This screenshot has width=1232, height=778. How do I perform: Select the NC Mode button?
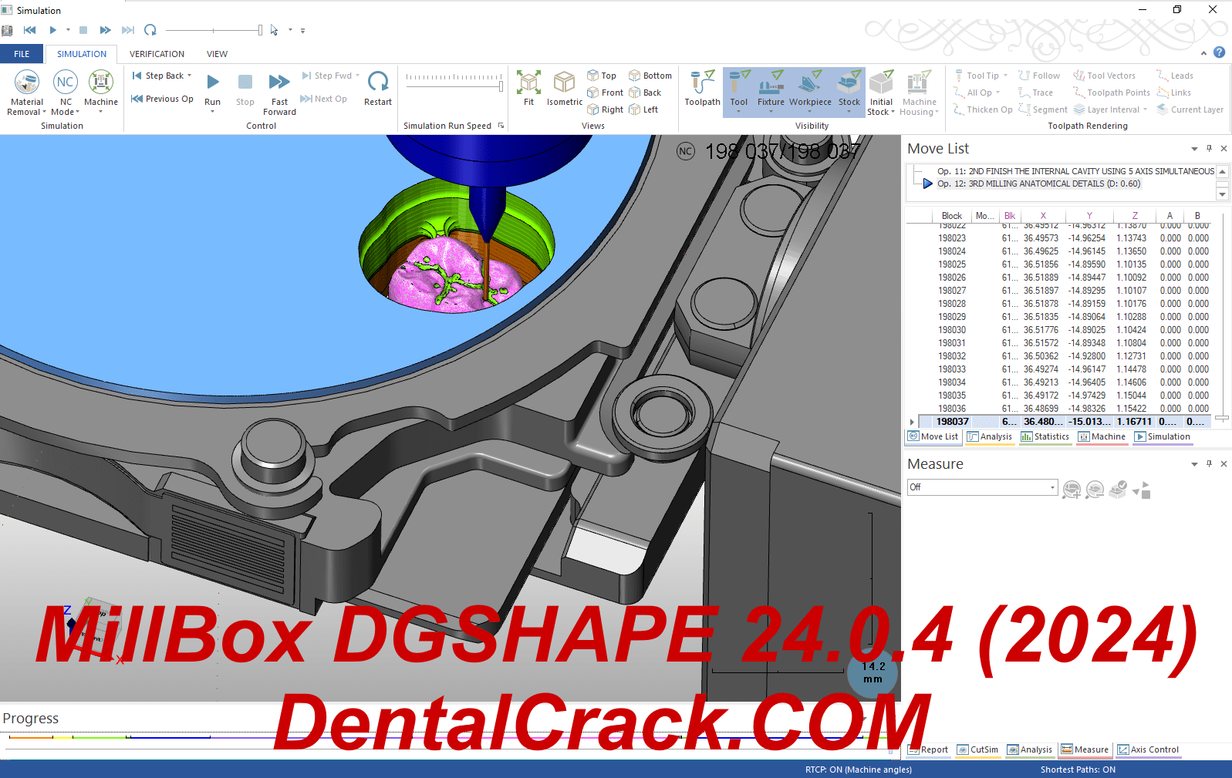(x=66, y=93)
